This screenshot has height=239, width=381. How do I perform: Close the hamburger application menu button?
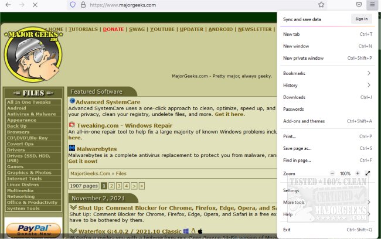point(372,5)
